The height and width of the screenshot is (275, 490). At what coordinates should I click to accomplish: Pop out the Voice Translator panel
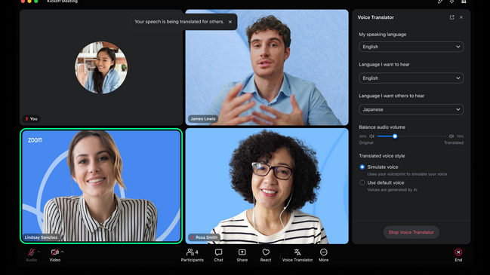[452, 17]
